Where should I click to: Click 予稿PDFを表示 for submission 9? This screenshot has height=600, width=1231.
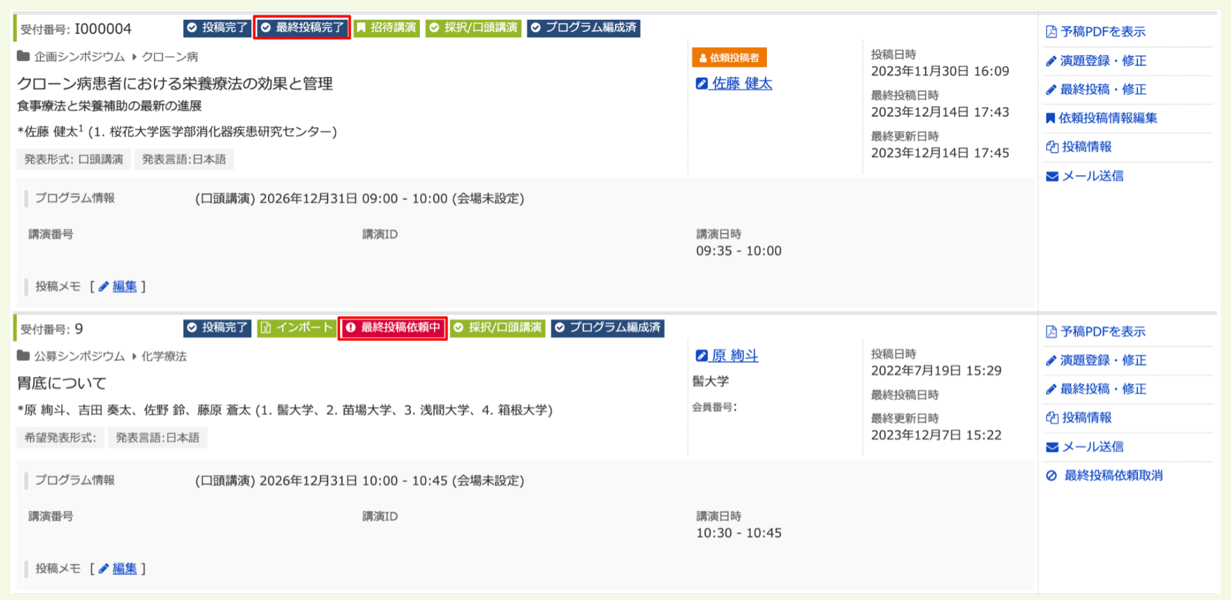(1105, 331)
